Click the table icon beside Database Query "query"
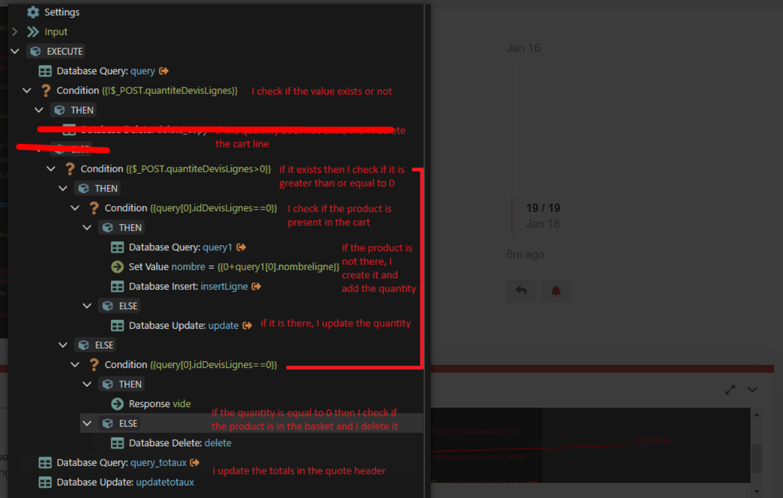Viewport: 783px width, 498px height. (45, 70)
